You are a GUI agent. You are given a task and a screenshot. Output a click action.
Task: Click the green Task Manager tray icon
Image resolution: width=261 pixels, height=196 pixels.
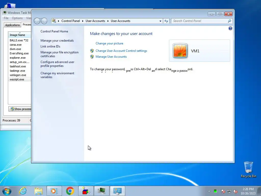tap(215, 191)
